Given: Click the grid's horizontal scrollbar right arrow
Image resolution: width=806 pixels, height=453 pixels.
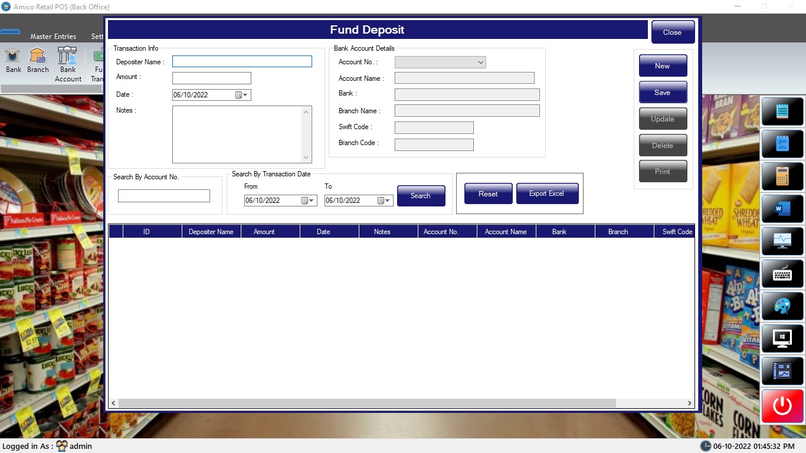Looking at the screenshot, I should 689,403.
